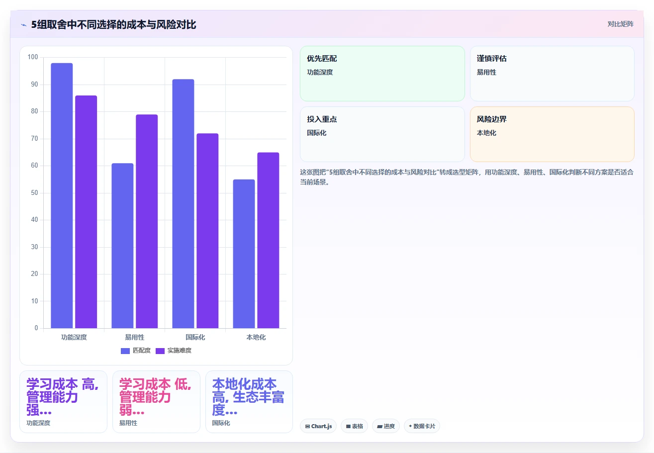Select the 国际化 匹配度 bar
This screenshot has width=654, height=453.
click(x=183, y=204)
